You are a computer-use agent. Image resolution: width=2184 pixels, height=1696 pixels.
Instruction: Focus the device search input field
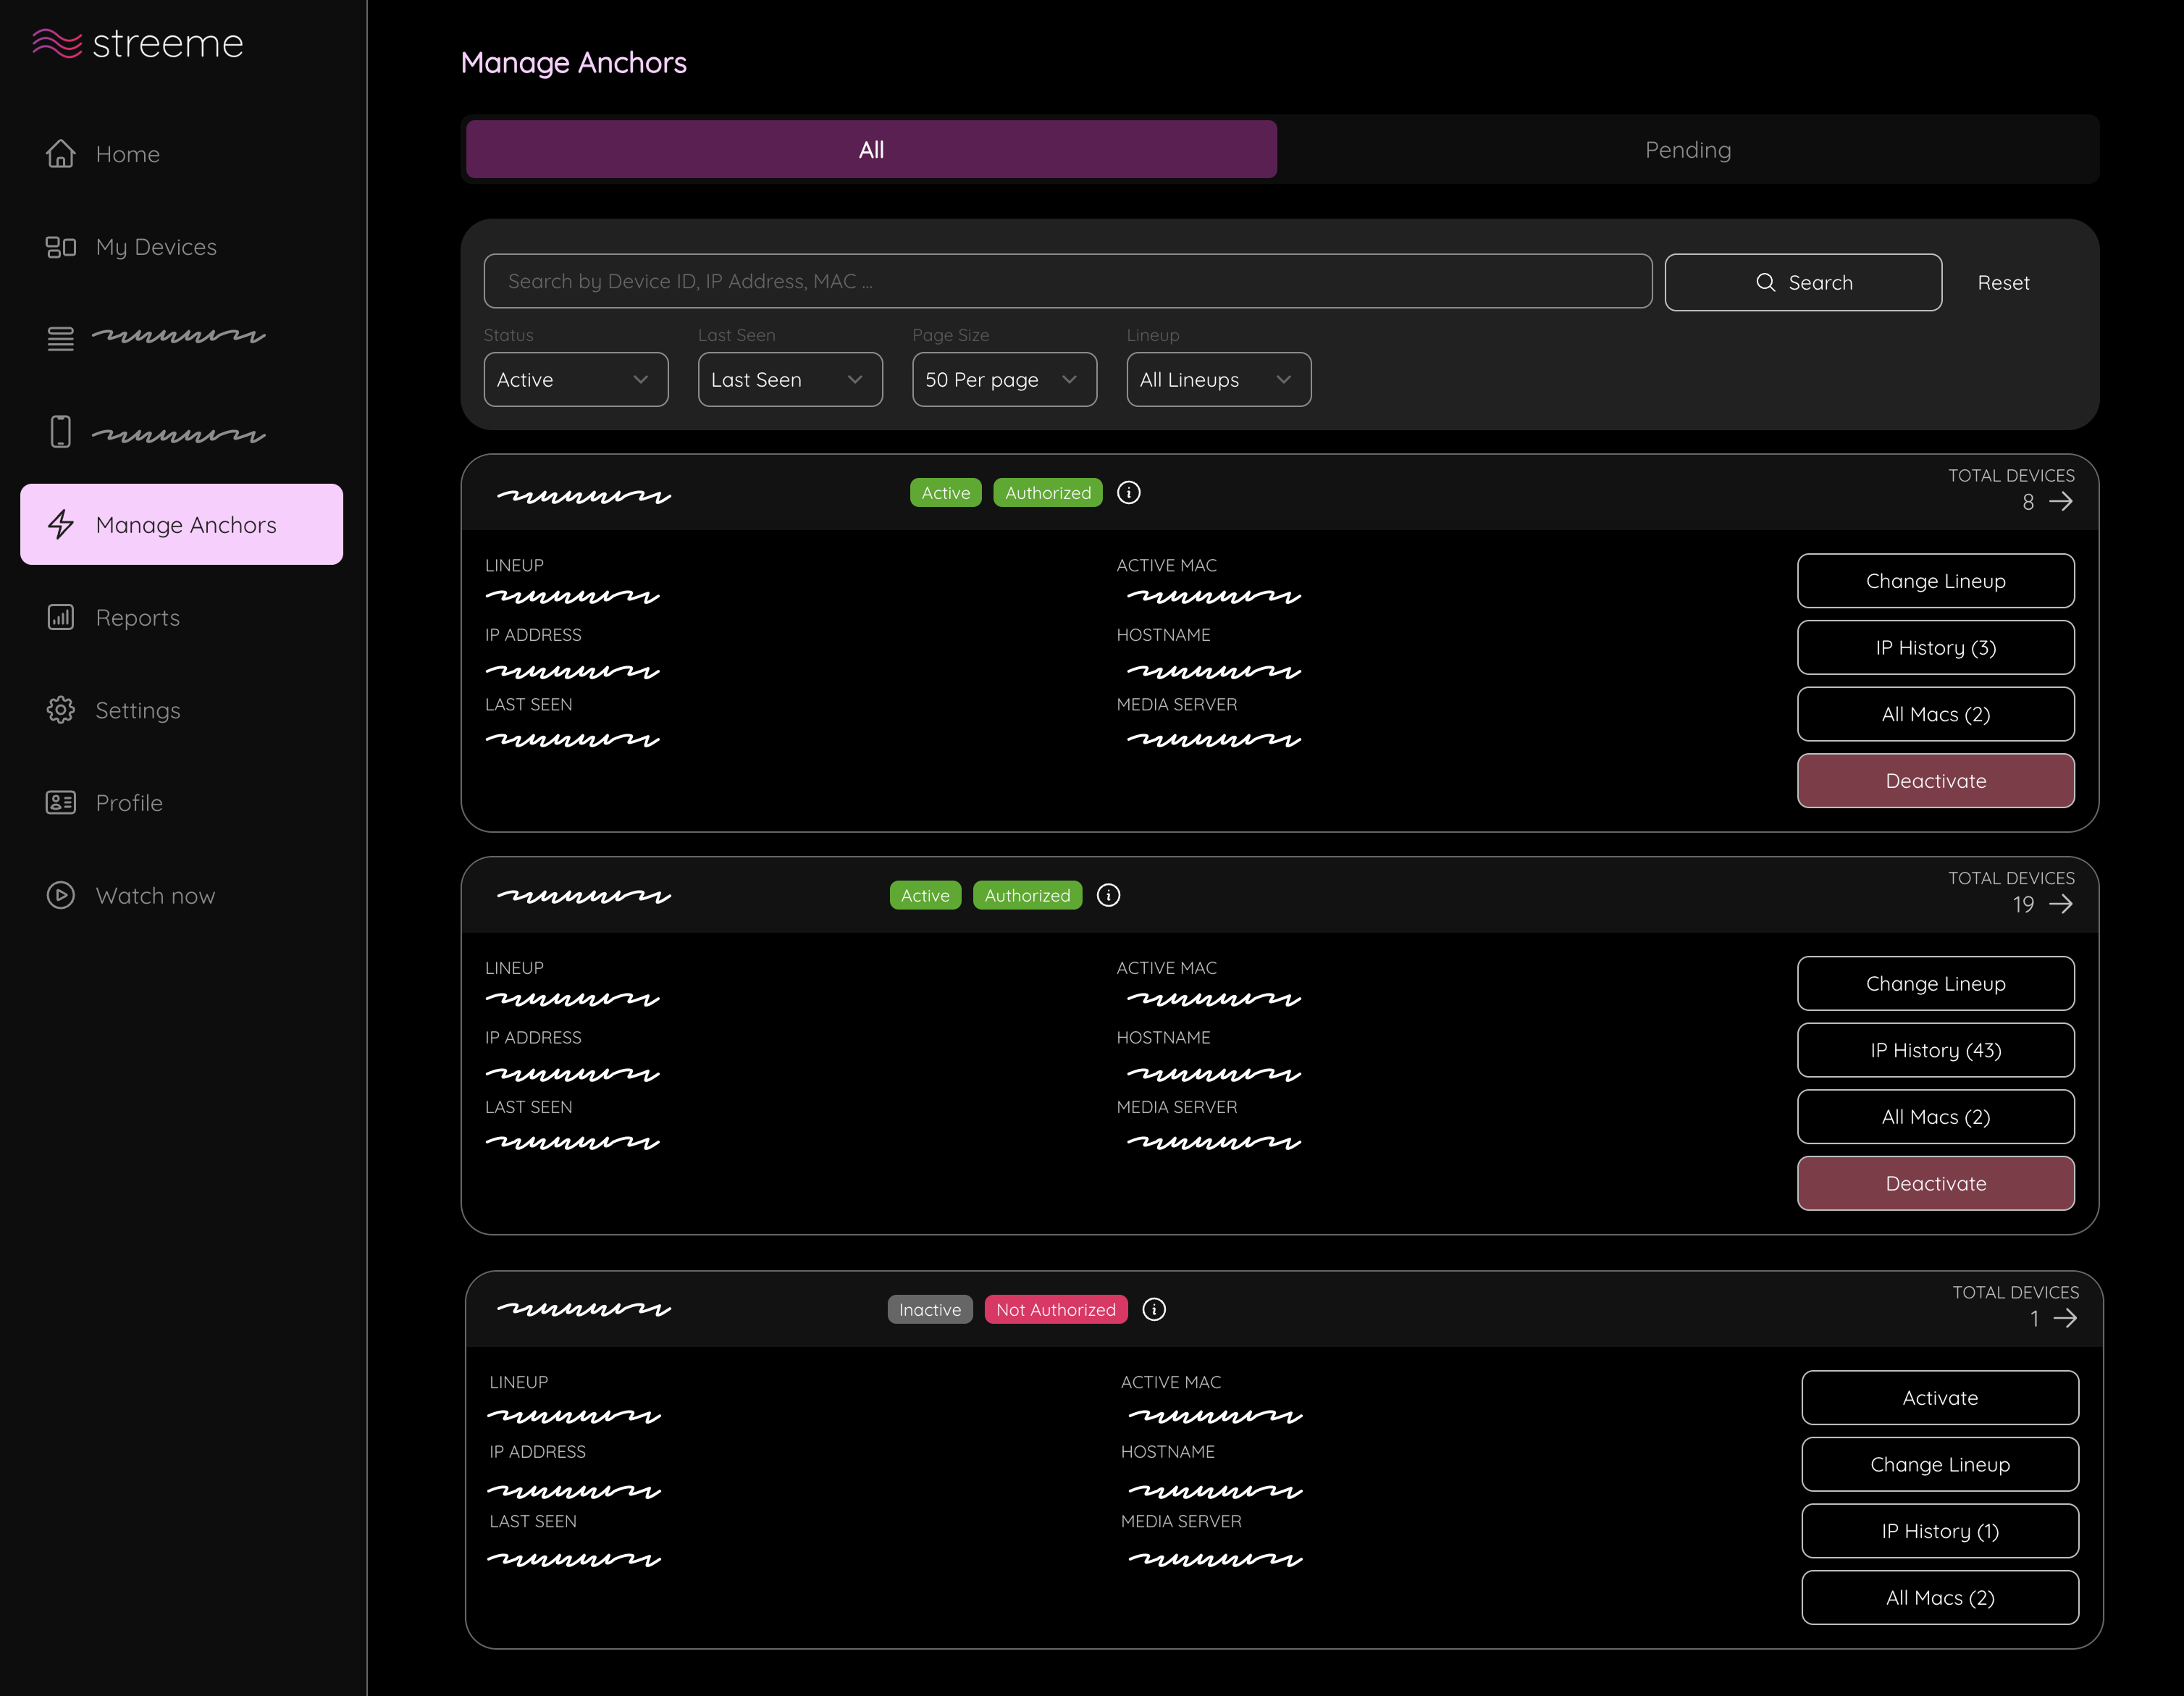pos(1067,281)
